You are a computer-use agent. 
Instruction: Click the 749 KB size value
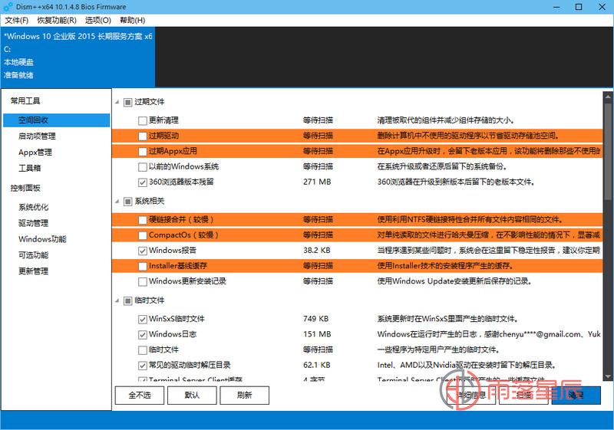(x=315, y=319)
